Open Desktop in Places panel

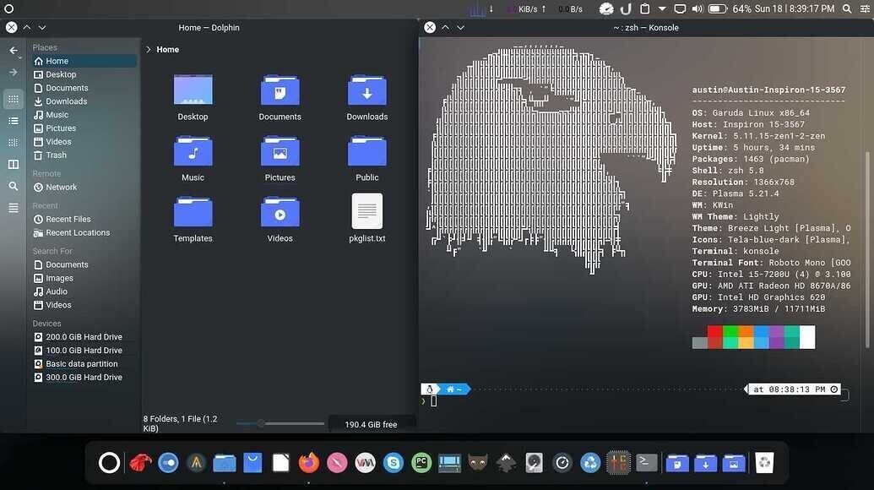pos(84,74)
